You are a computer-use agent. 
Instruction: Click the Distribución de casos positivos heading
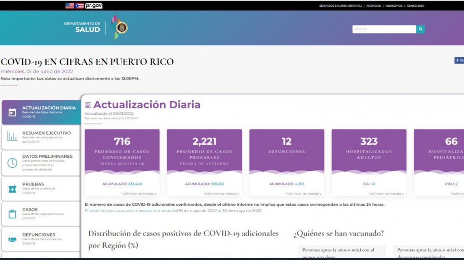coord(183,239)
